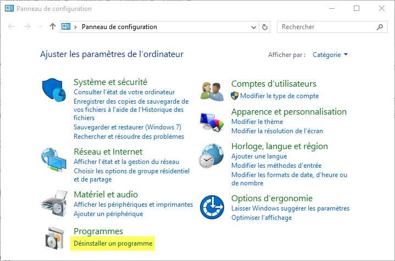The image size is (395, 261).
Task: Click the Système et sécurité shield icon
Action: coord(54,90)
